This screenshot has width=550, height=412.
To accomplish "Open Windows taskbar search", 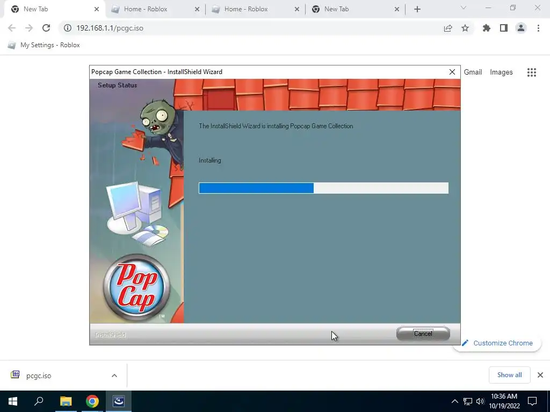I will (x=39, y=401).
